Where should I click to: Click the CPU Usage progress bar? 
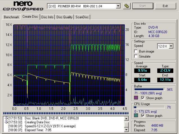pyautogui.click(x=149, y=107)
